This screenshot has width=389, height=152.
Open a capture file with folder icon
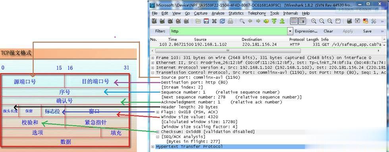(x=198, y=21)
